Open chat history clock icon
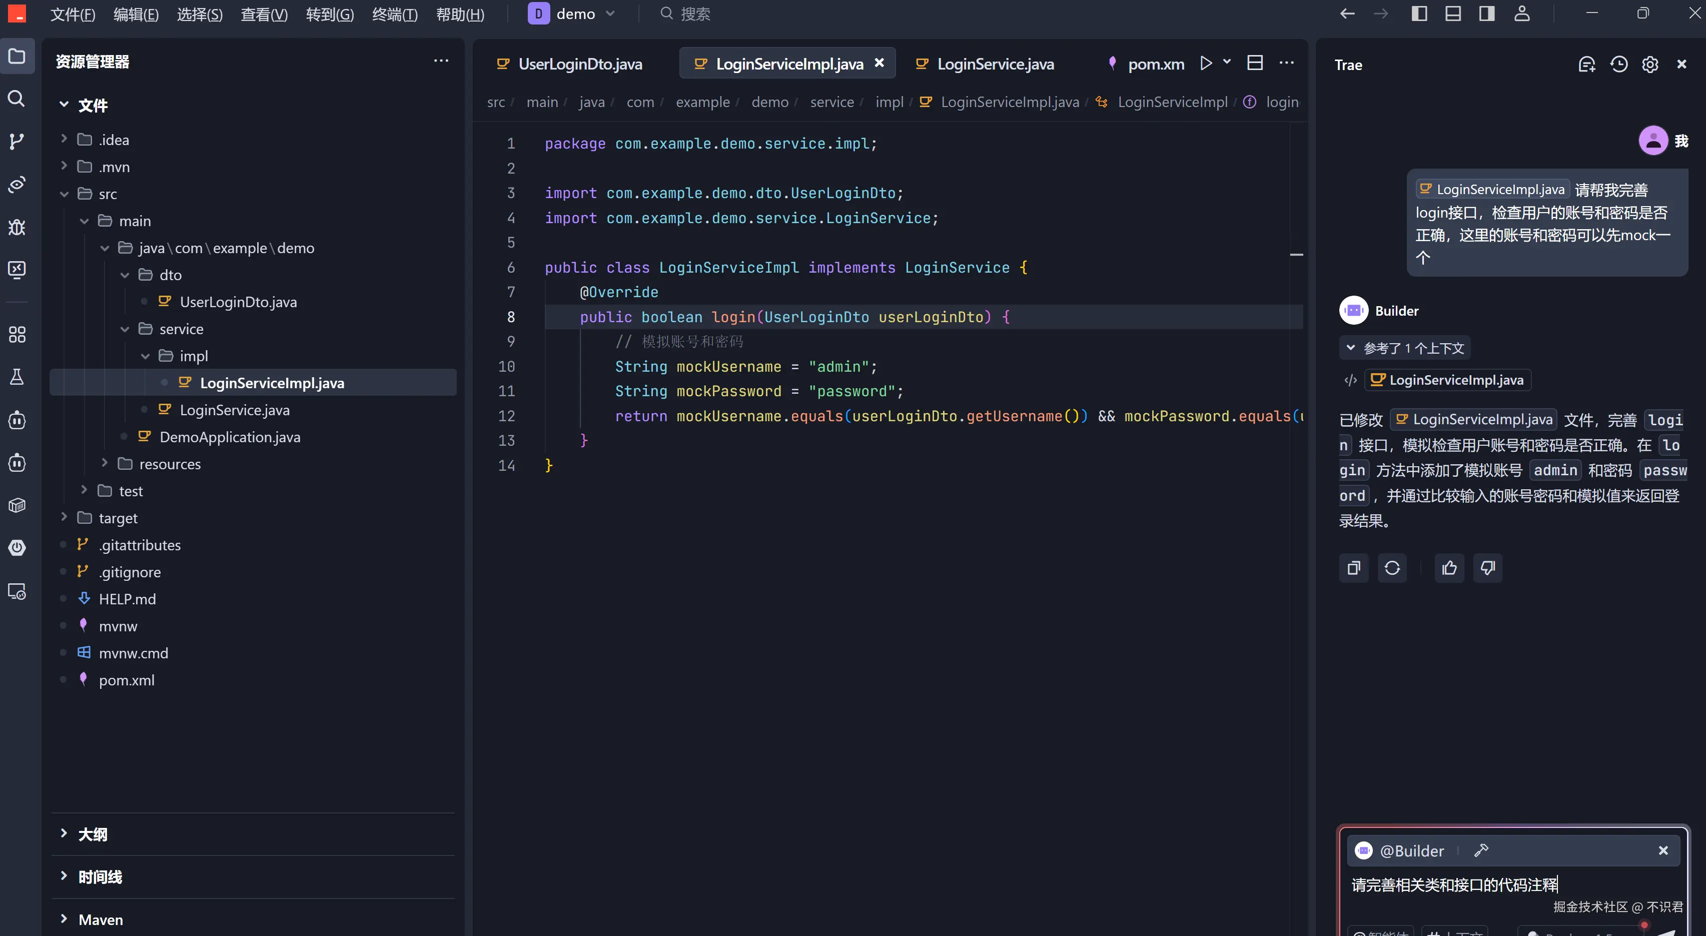This screenshot has width=1706, height=936. (x=1618, y=64)
